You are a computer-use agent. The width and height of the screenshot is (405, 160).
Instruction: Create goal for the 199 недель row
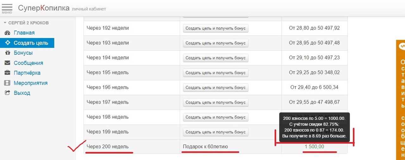[215, 132]
